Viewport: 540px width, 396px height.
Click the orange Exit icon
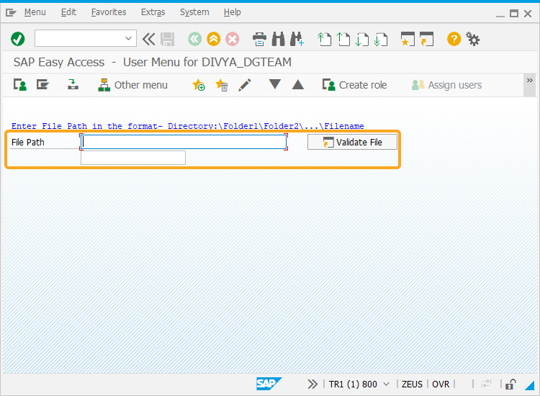(214, 39)
